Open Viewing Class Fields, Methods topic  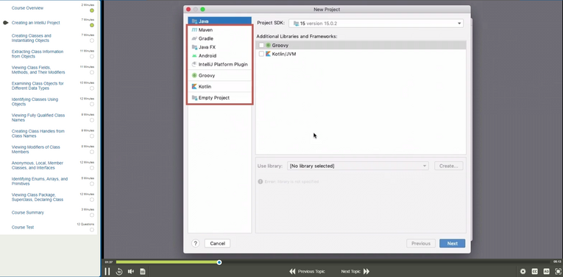click(38, 70)
